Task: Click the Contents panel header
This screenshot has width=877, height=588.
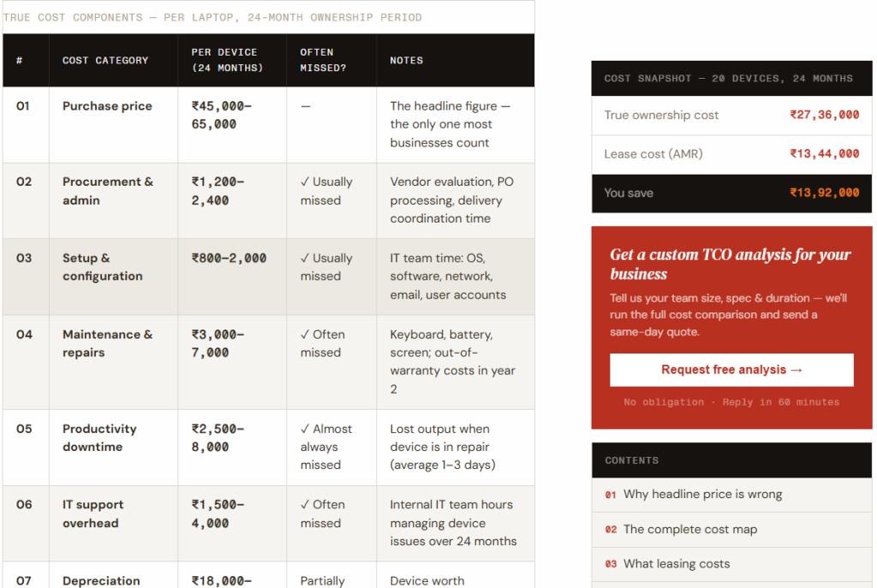Action: pyautogui.click(x=731, y=460)
